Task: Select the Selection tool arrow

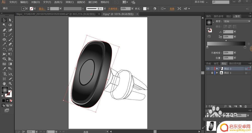Action: [4, 20]
